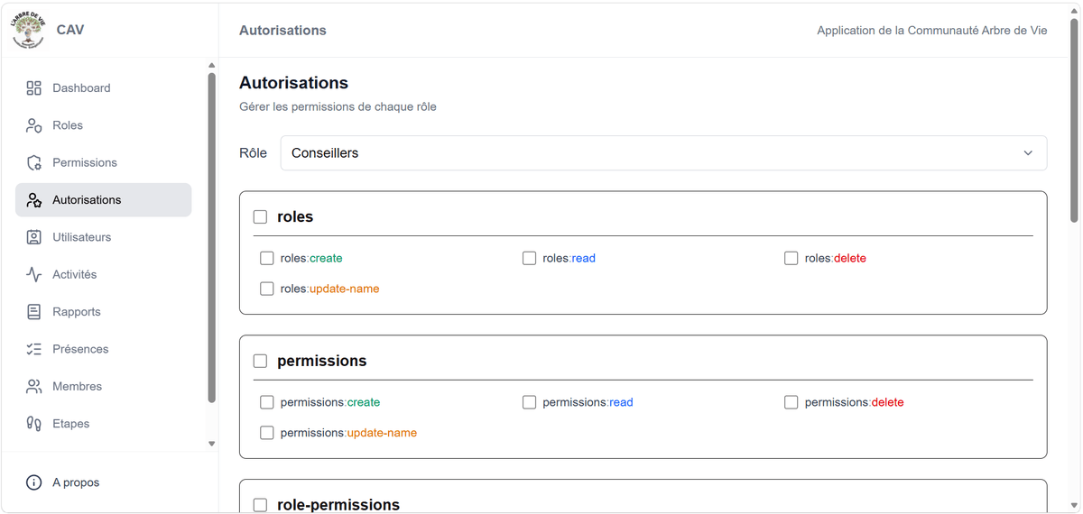Click the A propos info icon
This screenshot has width=1083, height=514.
coord(33,482)
